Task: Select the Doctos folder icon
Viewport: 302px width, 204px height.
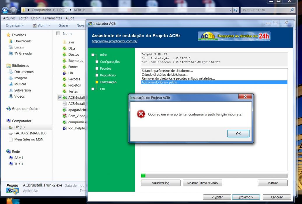Action: [x=64, y=54]
